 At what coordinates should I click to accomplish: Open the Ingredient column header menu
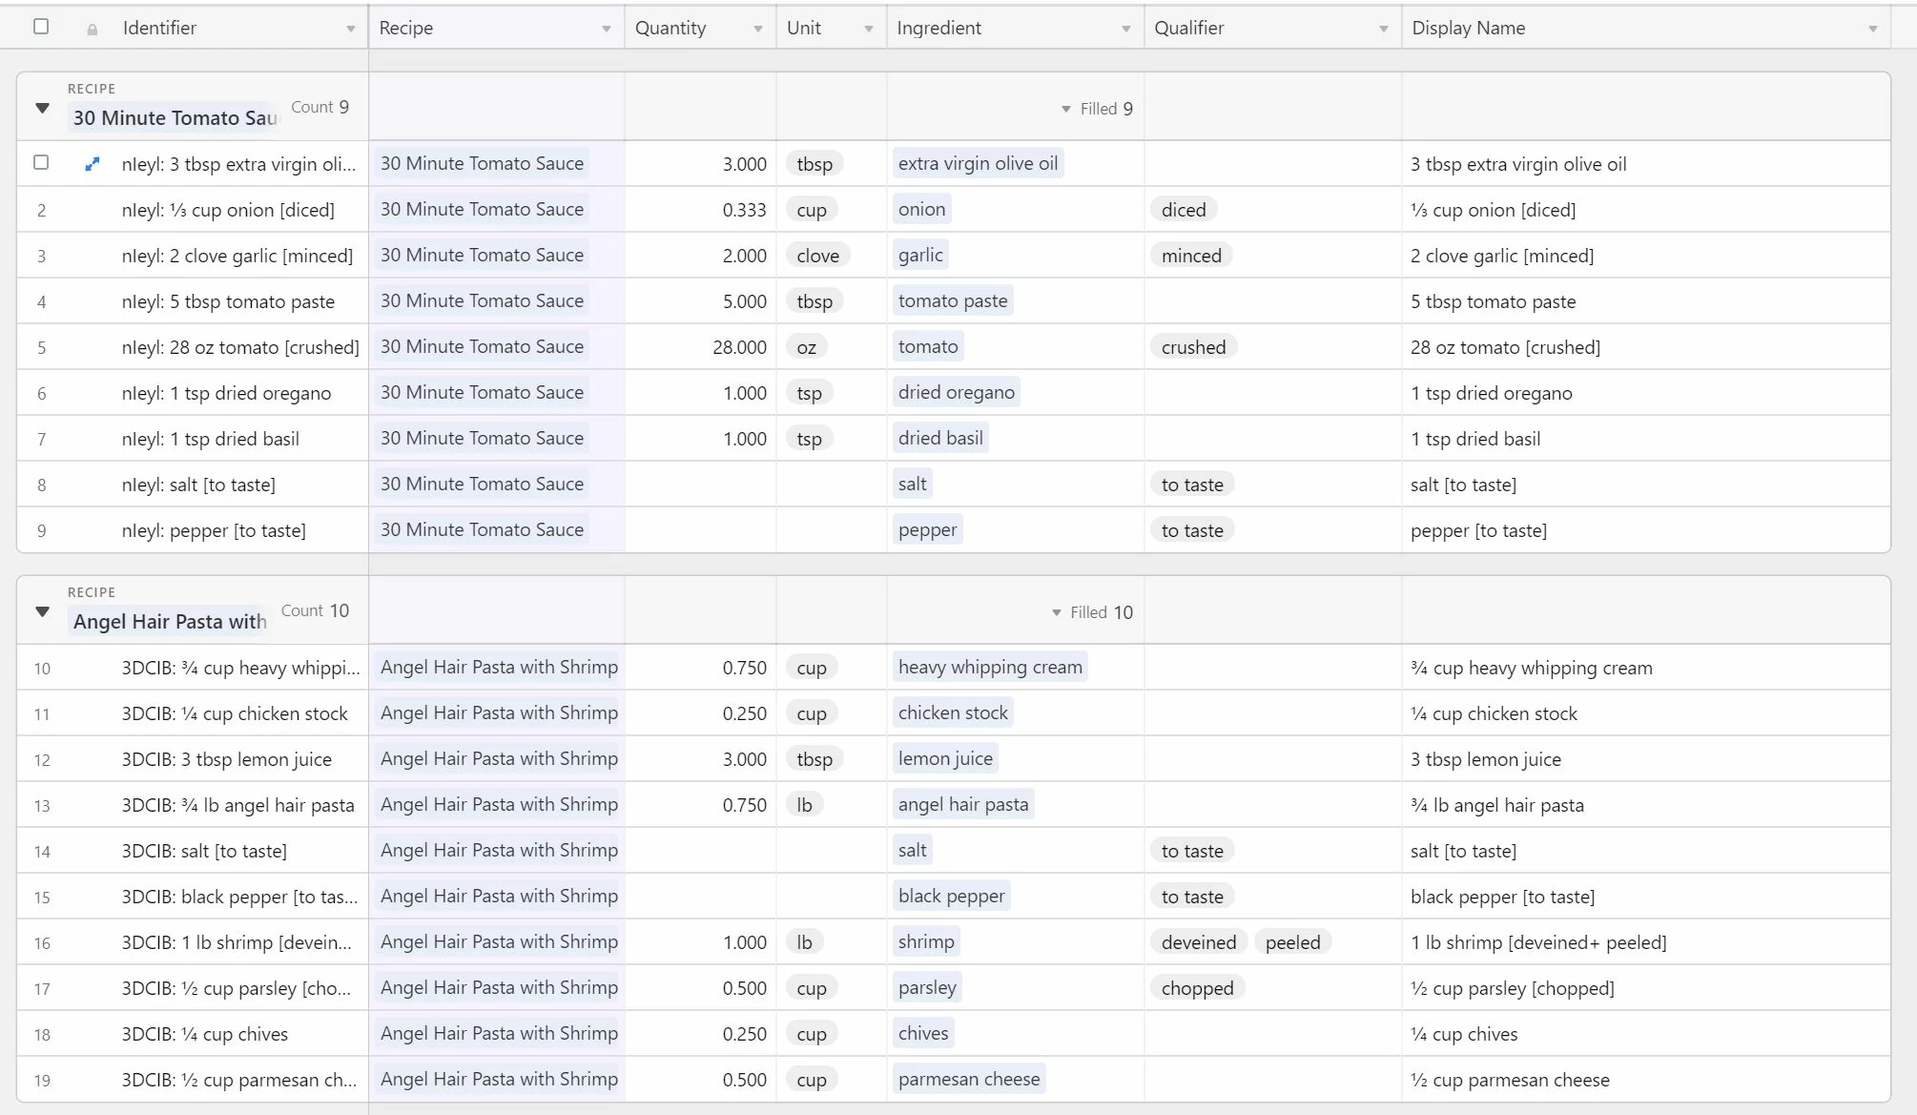(1126, 30)
